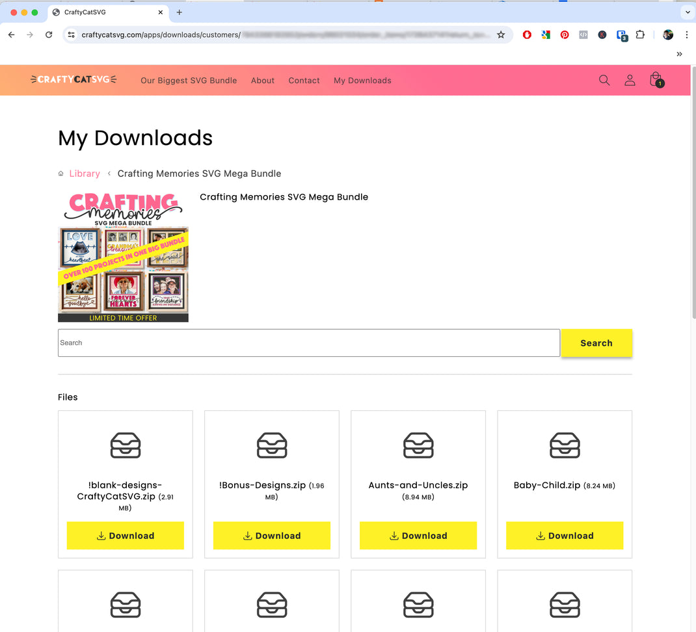The width and height of the screenshot is (696, 632).
Task: Click the archive icon above Baby-Child.zip
Action: (565, 445)
